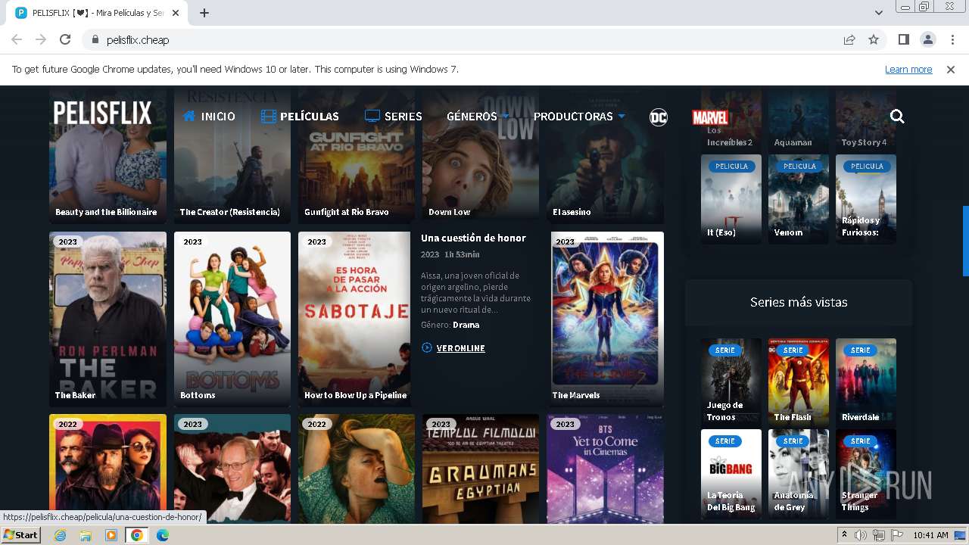Open the Bottoms movie poster
Screen dimensions: 969x545
[x=232, y=319]
